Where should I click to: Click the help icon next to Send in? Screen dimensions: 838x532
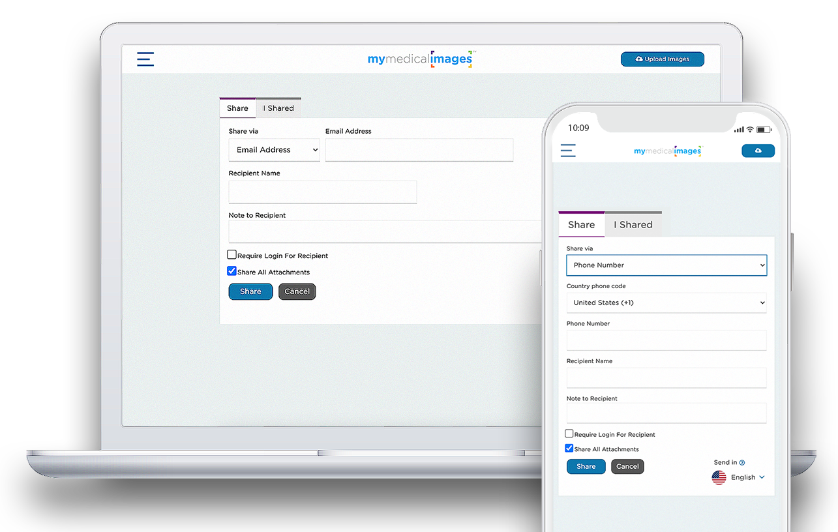(742, 463)
